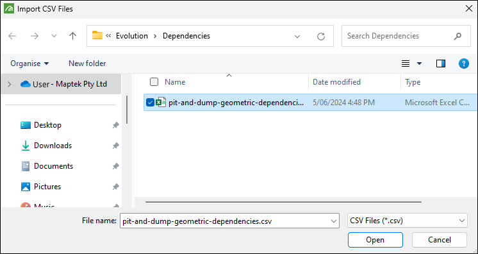Expand the view options dropdown arrow
478x254 pixels.
(420, 63)
